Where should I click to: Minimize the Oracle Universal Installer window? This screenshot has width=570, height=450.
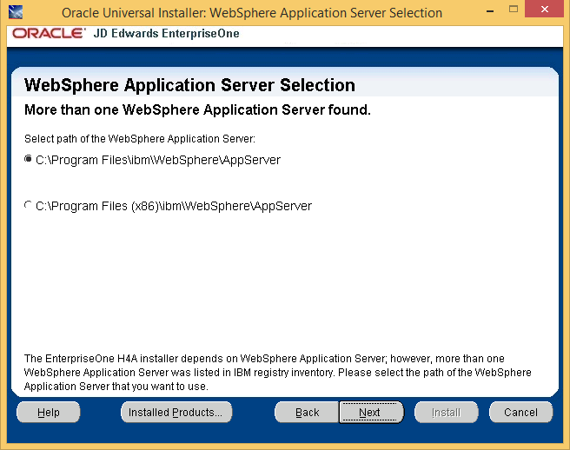pos(490,11)
